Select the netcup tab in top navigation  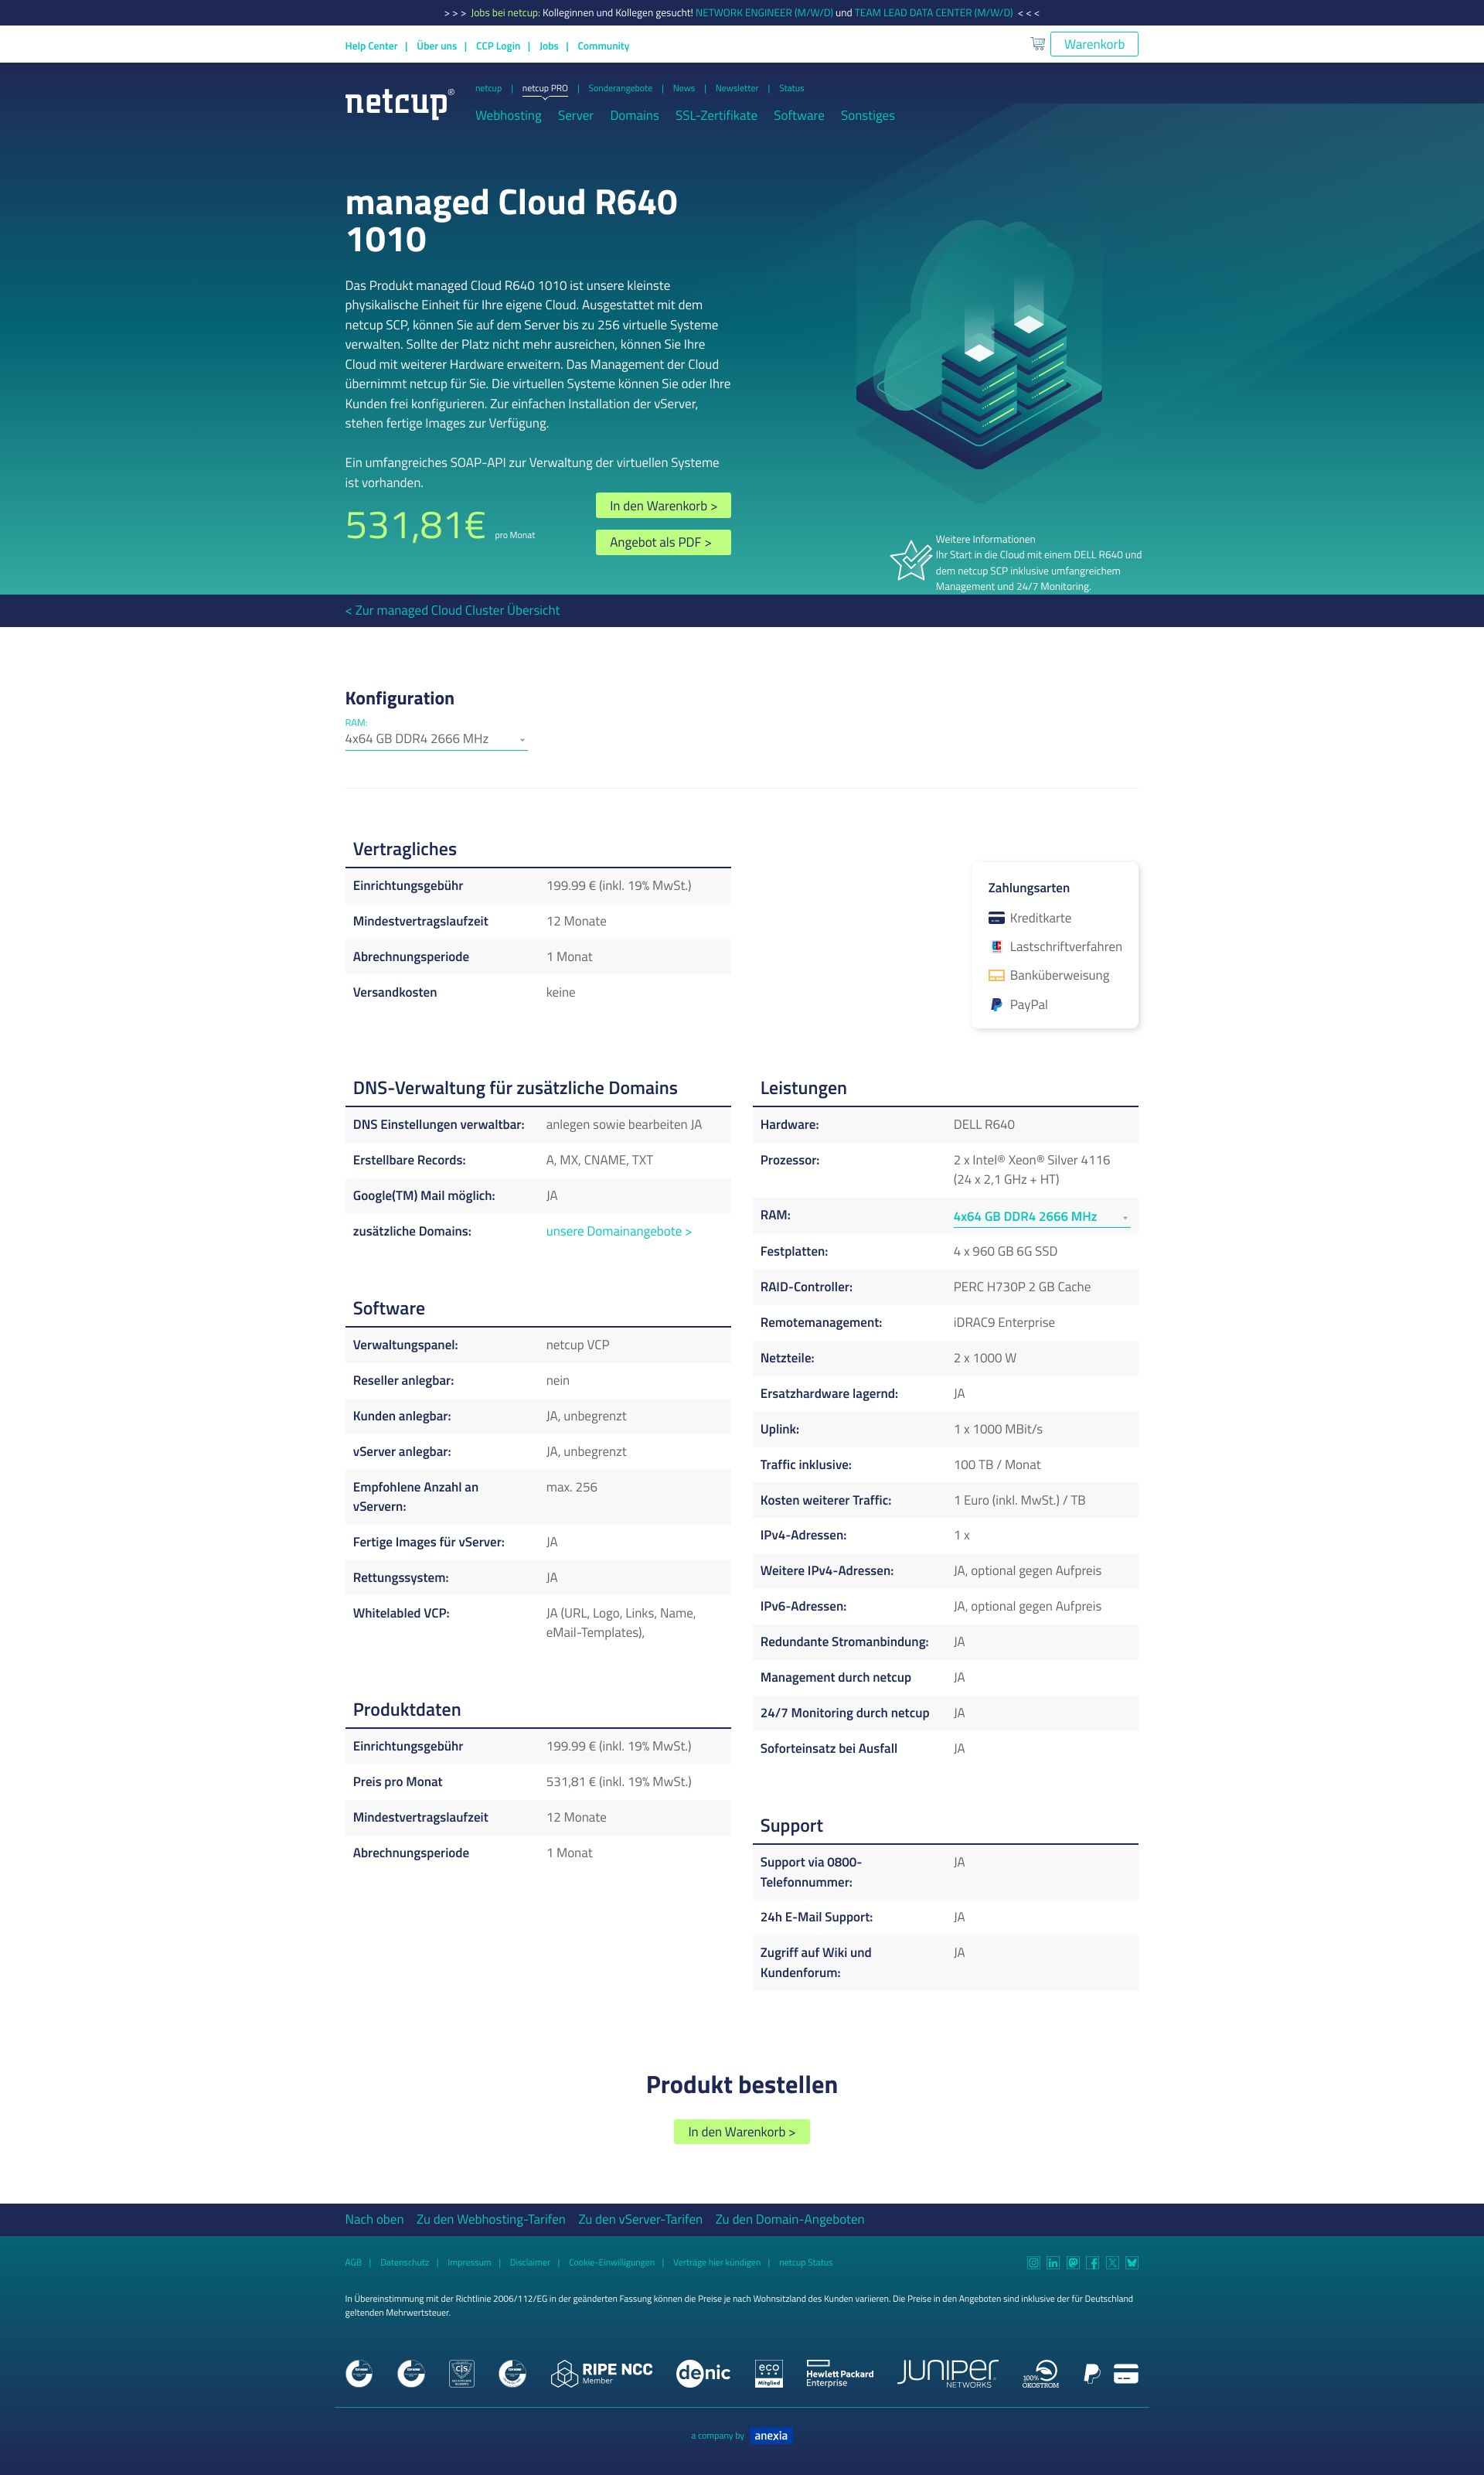pos(488,88)
